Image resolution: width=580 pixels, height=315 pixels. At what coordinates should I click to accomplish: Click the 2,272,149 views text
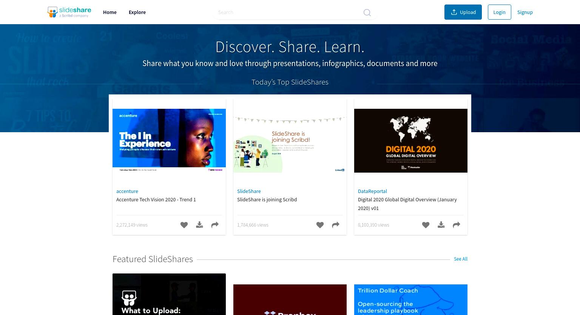(x=132, y=225)
